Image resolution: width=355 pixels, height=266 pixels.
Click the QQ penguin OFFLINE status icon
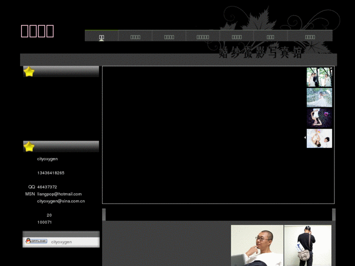point(37,241)
